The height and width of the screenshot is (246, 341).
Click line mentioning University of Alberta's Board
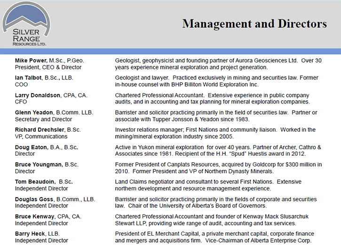[191, 206]
